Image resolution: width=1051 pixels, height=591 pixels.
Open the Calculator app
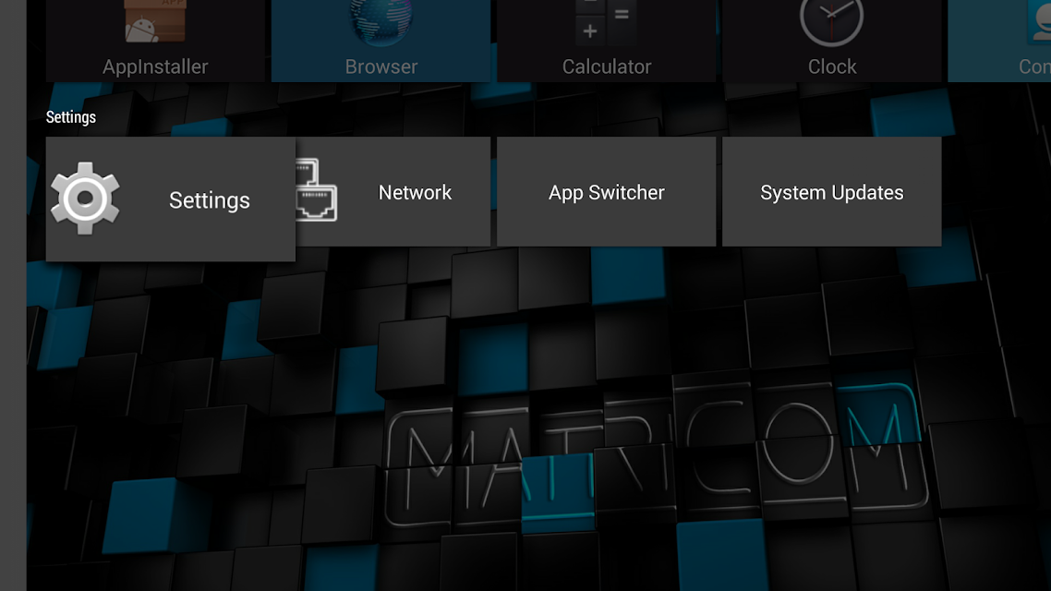click(606, 41)
